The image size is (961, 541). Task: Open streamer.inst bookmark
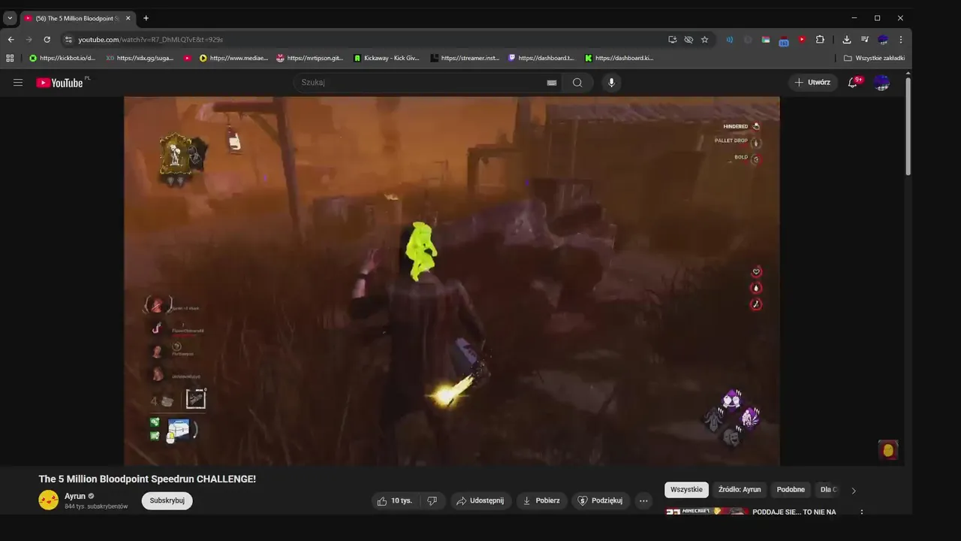click(x=465, y=58)
